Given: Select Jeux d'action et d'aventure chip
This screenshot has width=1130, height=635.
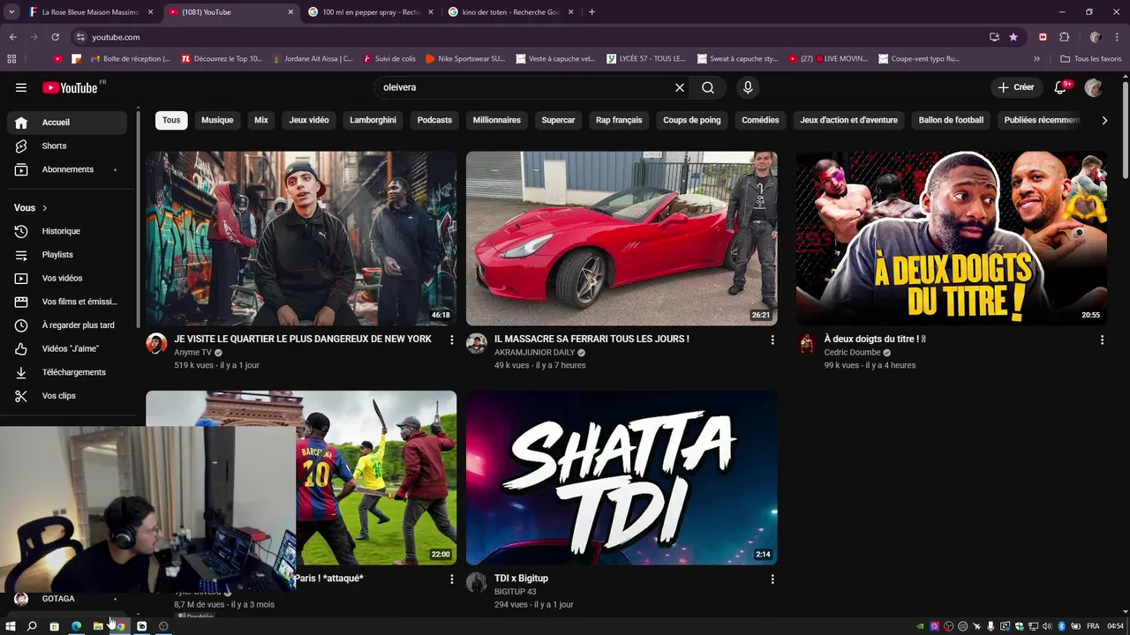Looking at the screenshot, I should [849, 120].
